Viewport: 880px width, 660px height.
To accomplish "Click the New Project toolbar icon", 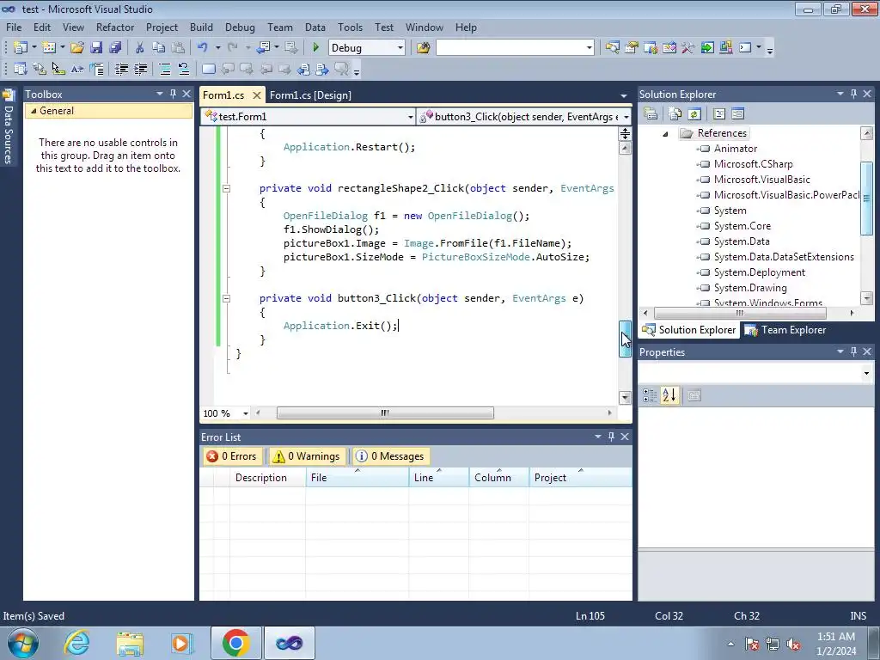I will (21, 48).
